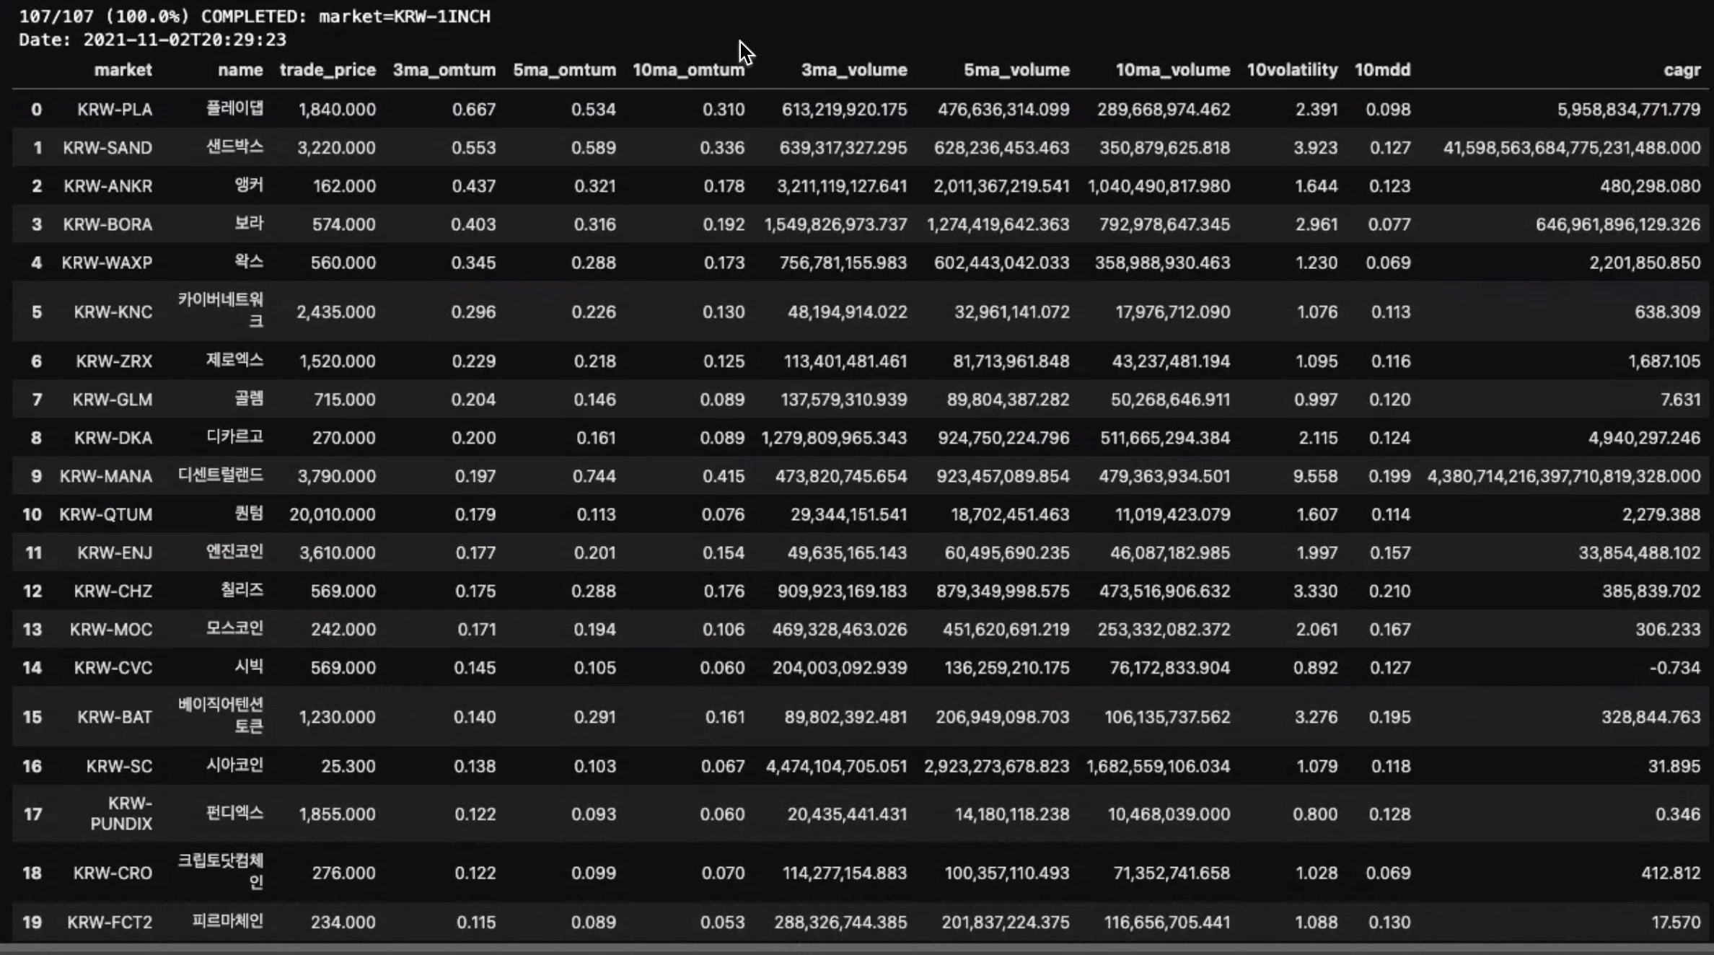The height and width of the screenshot is (955, 1714).
Task: Click the cagr column header
Action: tap(1682, 70)
